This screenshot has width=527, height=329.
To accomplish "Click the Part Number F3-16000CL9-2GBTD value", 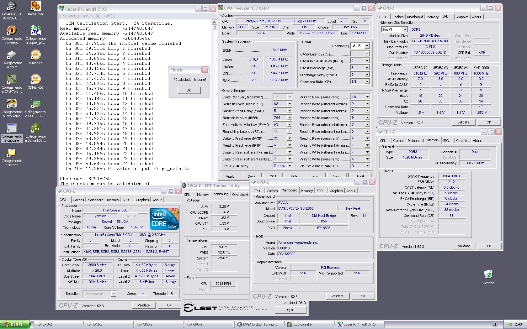I will pos(430,53).
